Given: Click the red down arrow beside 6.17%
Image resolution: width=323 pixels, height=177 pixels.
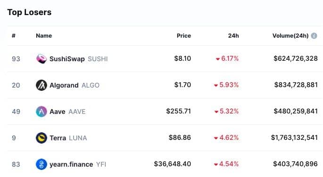Looking at the screenshot, I should pyautogui.click(x=218, y=59).
